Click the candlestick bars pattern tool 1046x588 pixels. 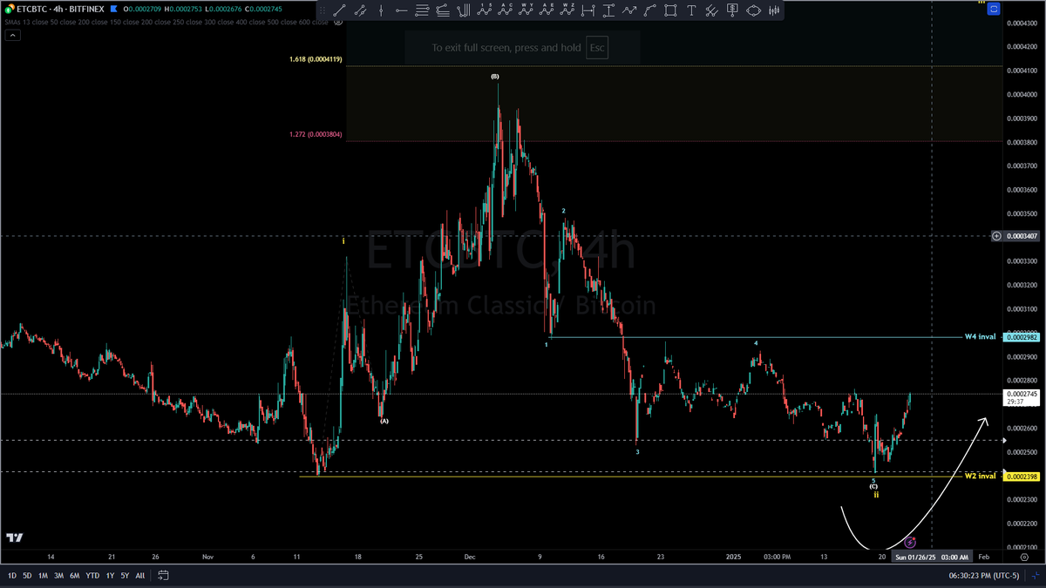tap(773, 10)
